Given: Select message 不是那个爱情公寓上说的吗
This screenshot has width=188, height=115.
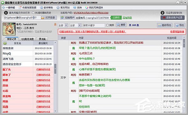Looking at the screenshot, I should point(95,96).
